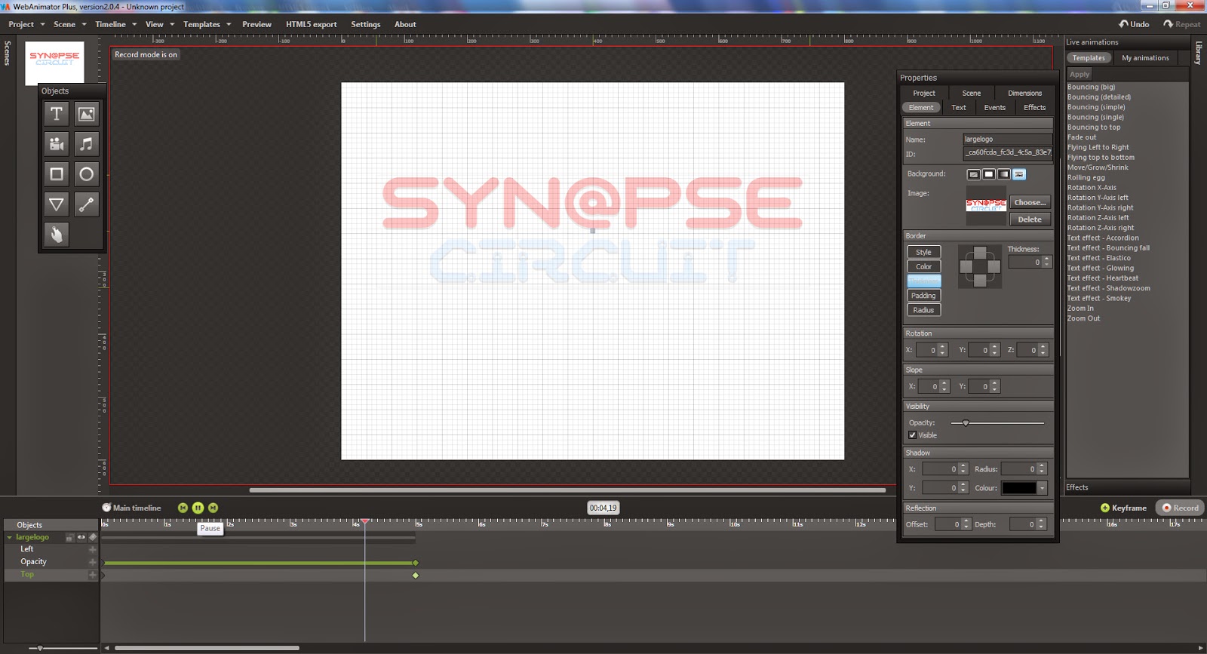1207x654 pixels.
Task: Toggle the left border side square
Action: click(966, 266)
